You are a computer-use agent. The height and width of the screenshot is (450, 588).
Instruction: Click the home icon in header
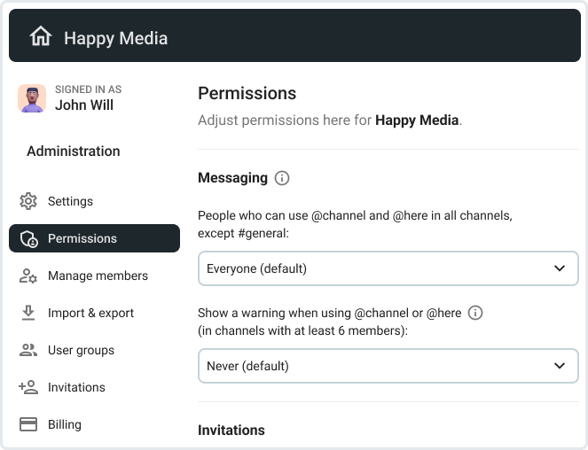click(x=40, y=37)
